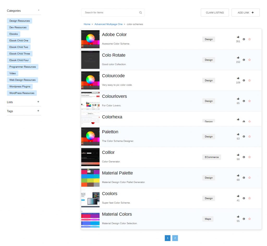267x246 pixels.
Task: Like the Colo Rotate listing
Action: coord(238,58)
